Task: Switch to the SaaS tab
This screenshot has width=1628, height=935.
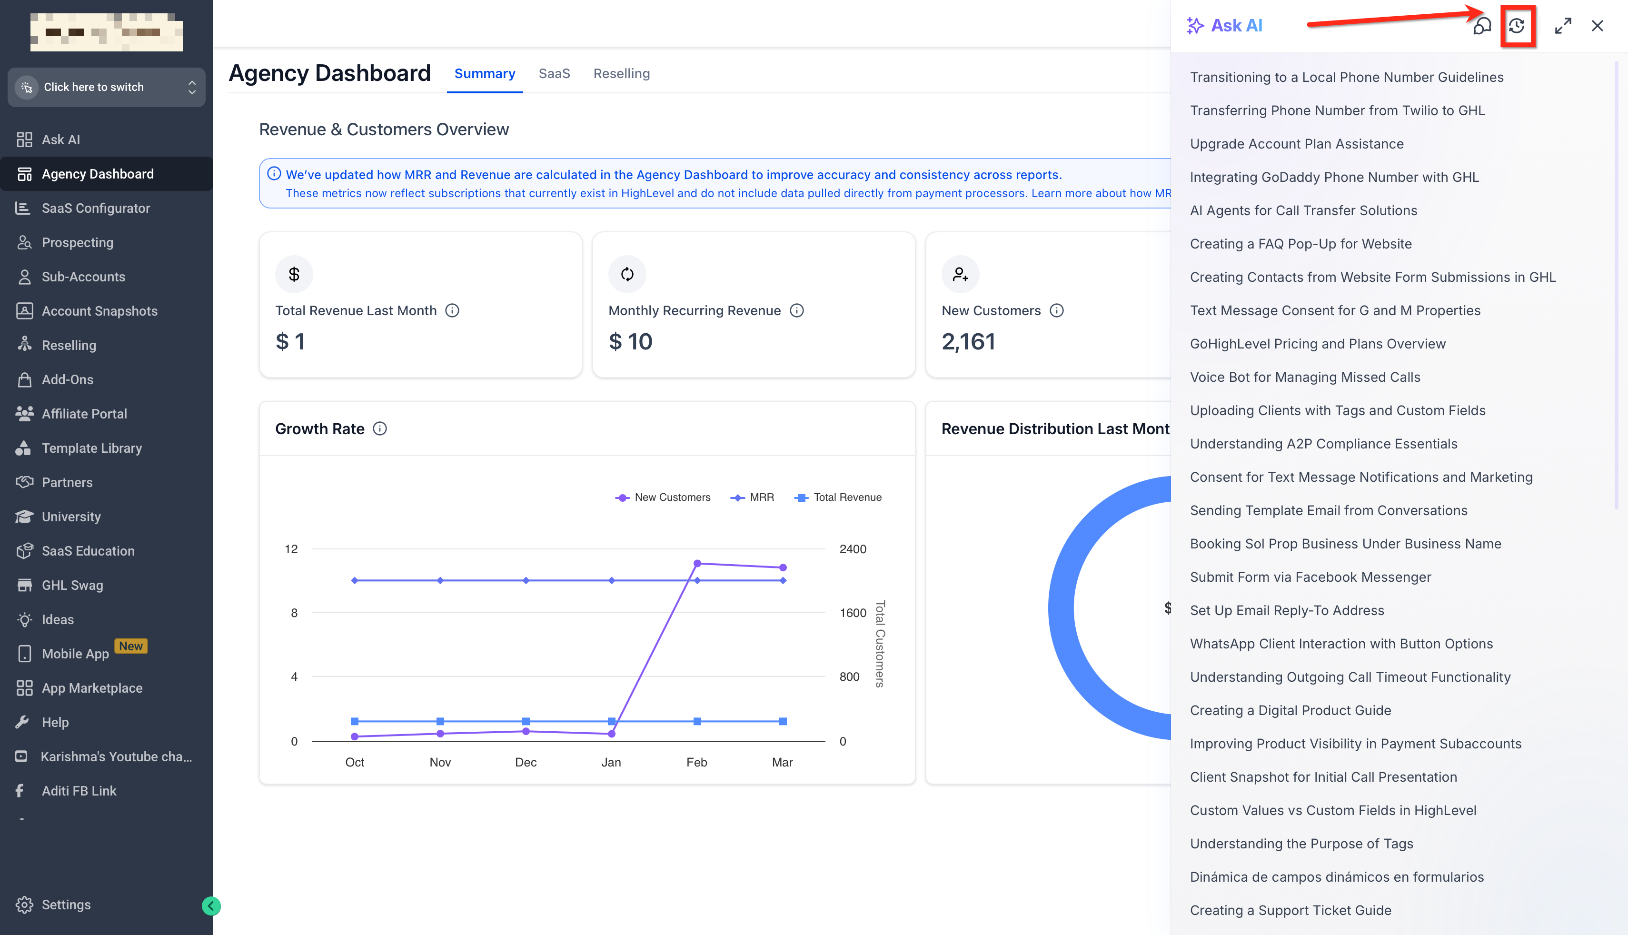Action: (554, 73)
